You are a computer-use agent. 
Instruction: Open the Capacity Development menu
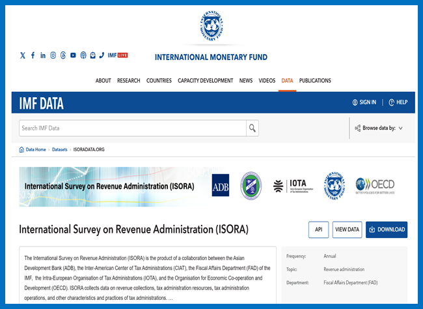[205, 81]
